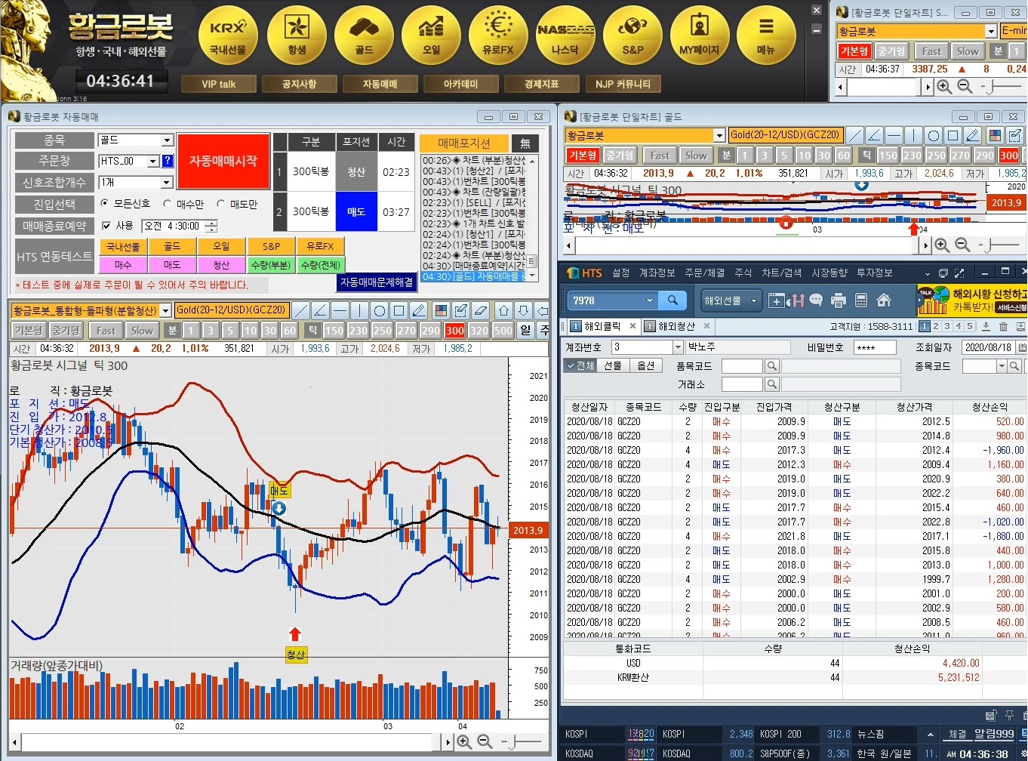Click the 자동매매문제해결 button
Viewport: 1028px width, 761px height.
(x=377, y=282)
